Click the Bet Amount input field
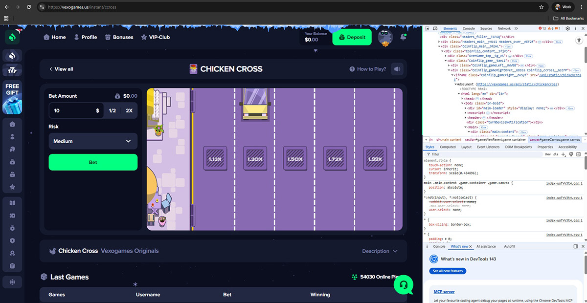 [72, 110]
